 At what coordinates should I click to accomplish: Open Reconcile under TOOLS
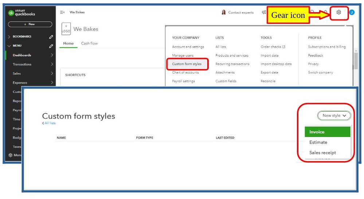coord(268,81)
